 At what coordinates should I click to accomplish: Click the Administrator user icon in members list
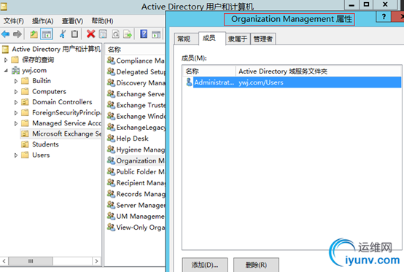pyautogui.click(x=189, y=82)
